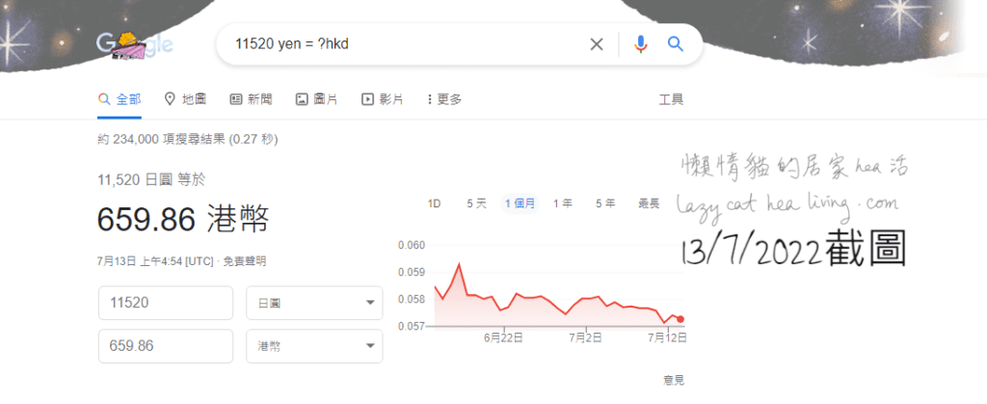Open the 港幣 currency dropdown
987x404 pixels.
[314, 346]
